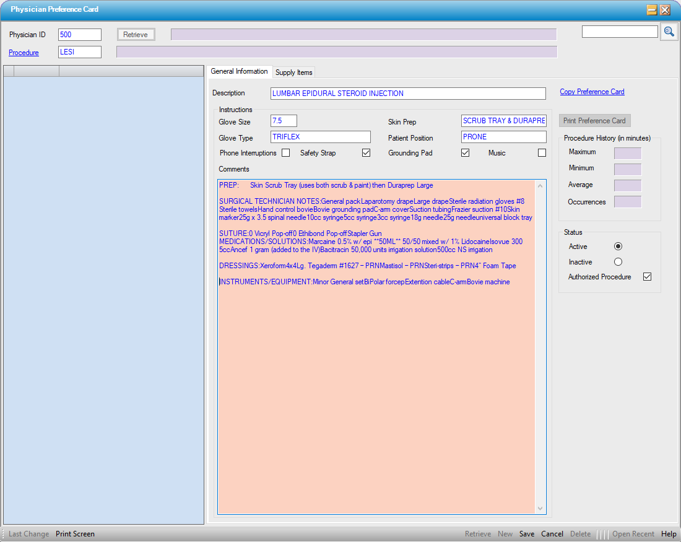Close the Physician Preference Card window

tap(666, 10)
